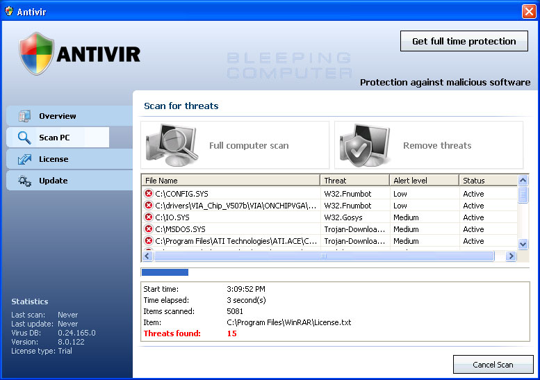Image resolution: width=540 pixels, height=380 pixels.
Task: Click the red Threats found label
Action: 172,333
